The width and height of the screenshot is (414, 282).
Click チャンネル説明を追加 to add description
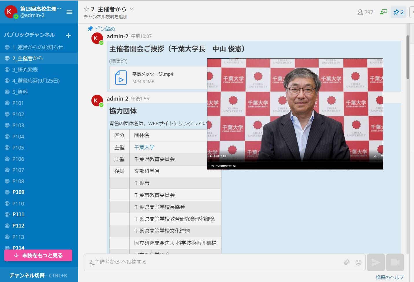point(106,17)
